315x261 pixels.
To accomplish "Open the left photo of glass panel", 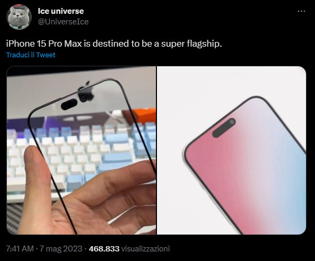I will click(81, 150).
